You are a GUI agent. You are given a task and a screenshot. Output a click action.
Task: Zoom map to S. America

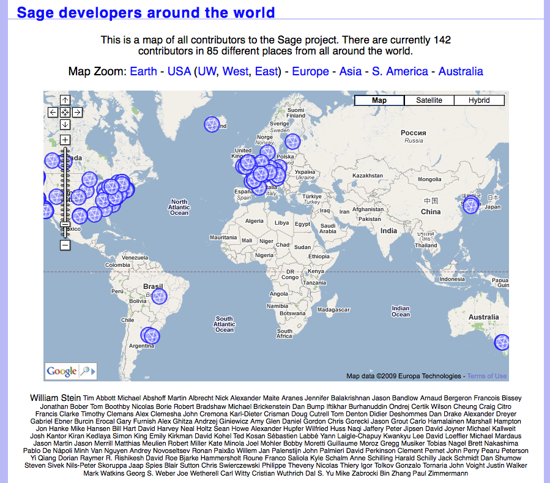pos(400,71)
